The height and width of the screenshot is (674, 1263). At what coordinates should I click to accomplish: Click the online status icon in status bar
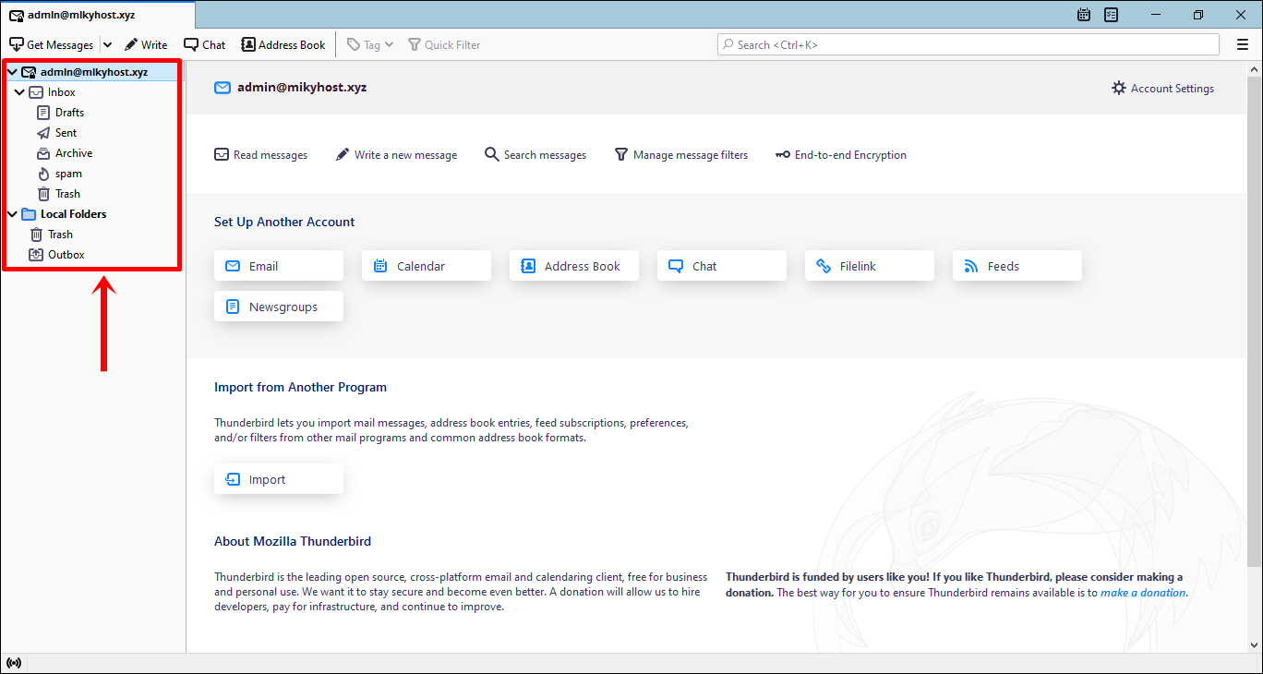pyautogui.click(x=13, y=663)
